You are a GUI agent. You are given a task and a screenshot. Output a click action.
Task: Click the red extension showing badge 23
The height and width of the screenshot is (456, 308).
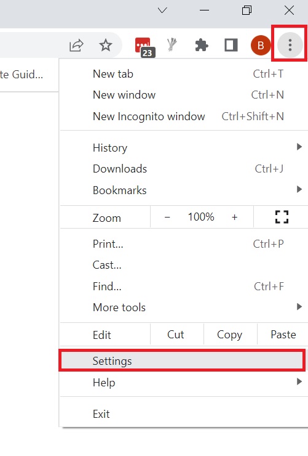pos(144,47)
